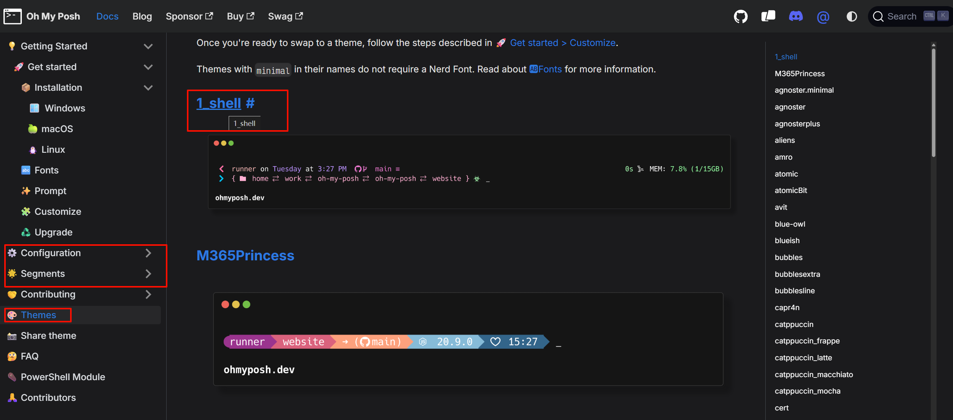Jump to catppuccin_mocha in table of contents
The width and height of the screenshot is (953, 420).
pyautogui.click(x=808, y=391)
